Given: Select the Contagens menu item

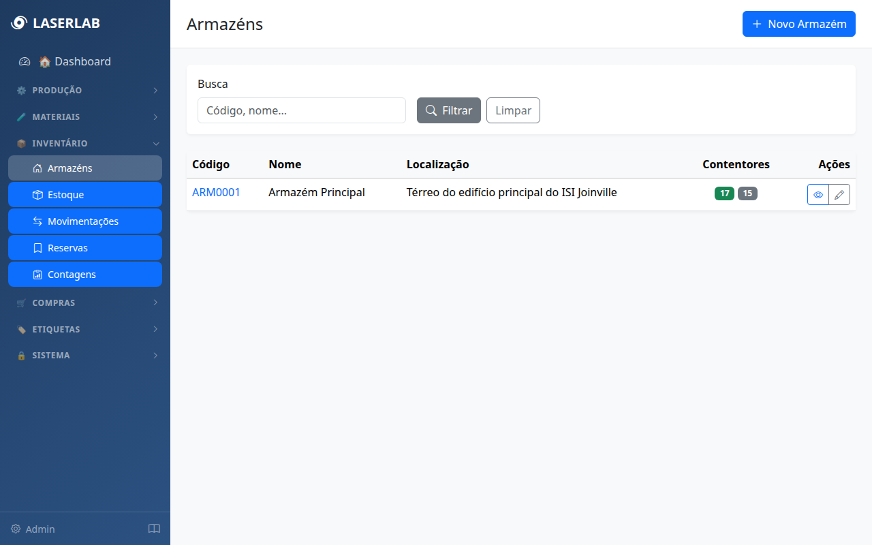Looking at the screenshot, I should coord(85,275).
